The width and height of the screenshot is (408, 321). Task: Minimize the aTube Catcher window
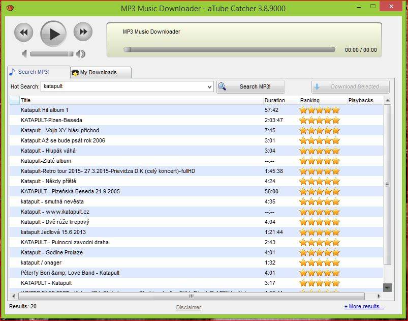(x=359, y=7)
